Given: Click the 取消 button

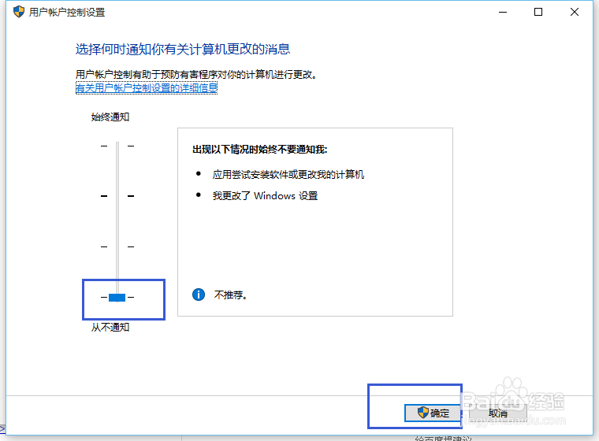Looking at the screenshot, I should (x=498, y=413).
